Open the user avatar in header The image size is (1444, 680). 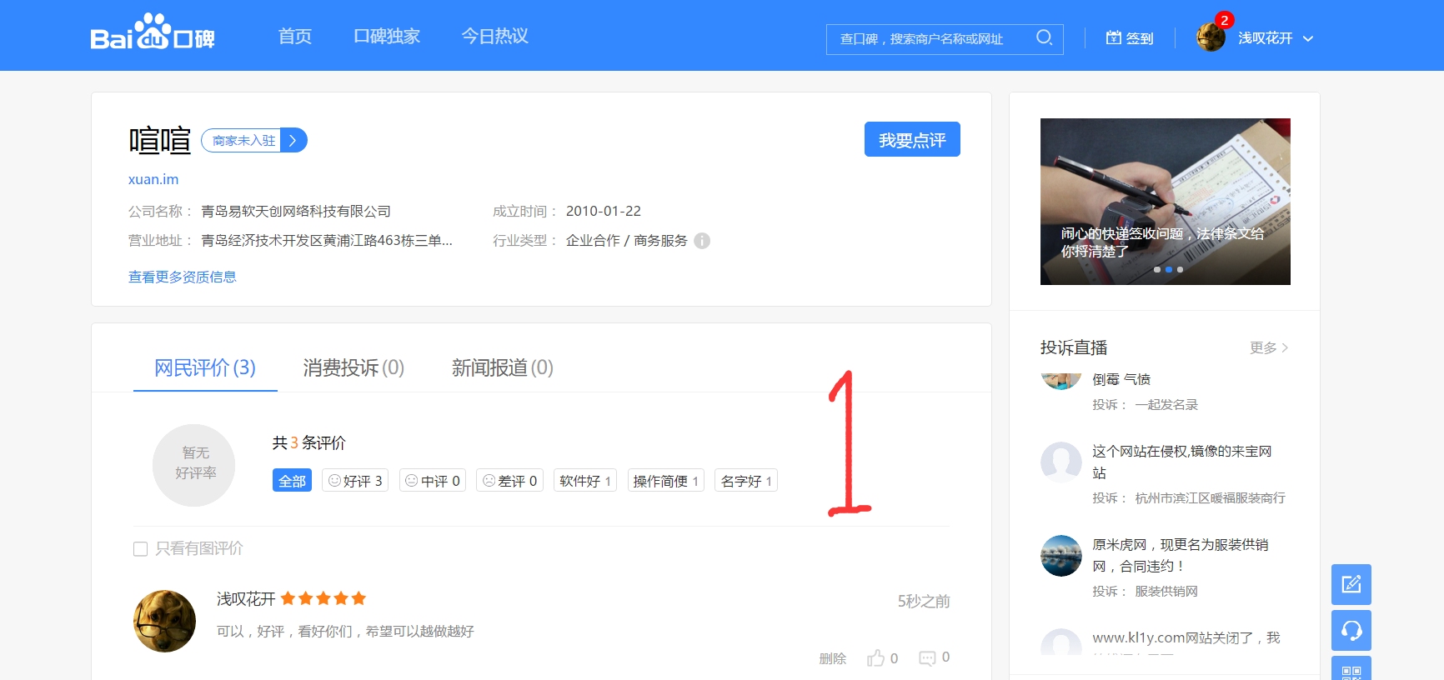tap(1211, 37)
